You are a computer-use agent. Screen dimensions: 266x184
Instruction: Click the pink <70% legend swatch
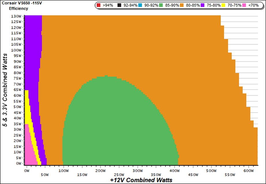[244, 5]
